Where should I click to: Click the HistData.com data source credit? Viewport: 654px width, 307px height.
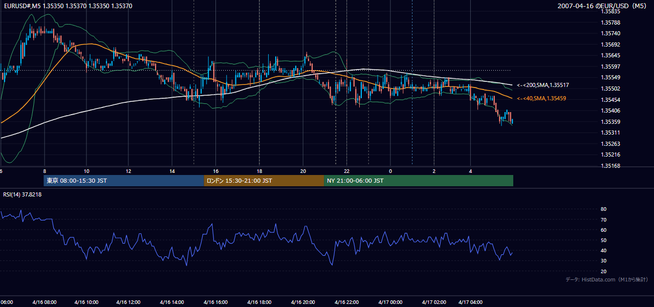606,279
